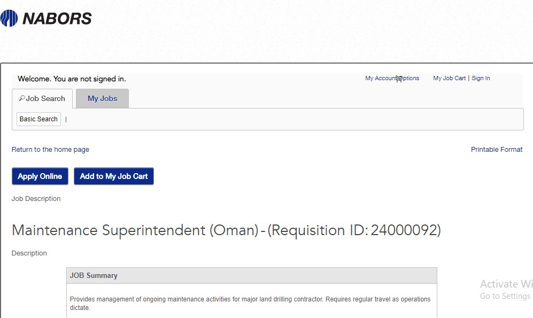Screen dimensions: 533x318
Task: Click the Basic Search button
Action: coord(38,119)
